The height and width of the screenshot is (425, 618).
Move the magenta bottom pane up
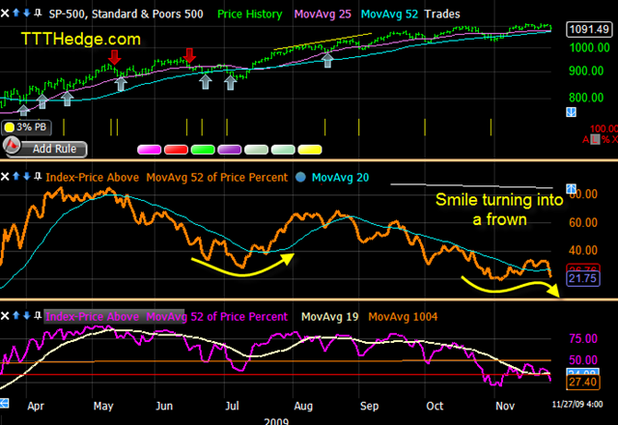pyautogui.click(x=16, y=316)
